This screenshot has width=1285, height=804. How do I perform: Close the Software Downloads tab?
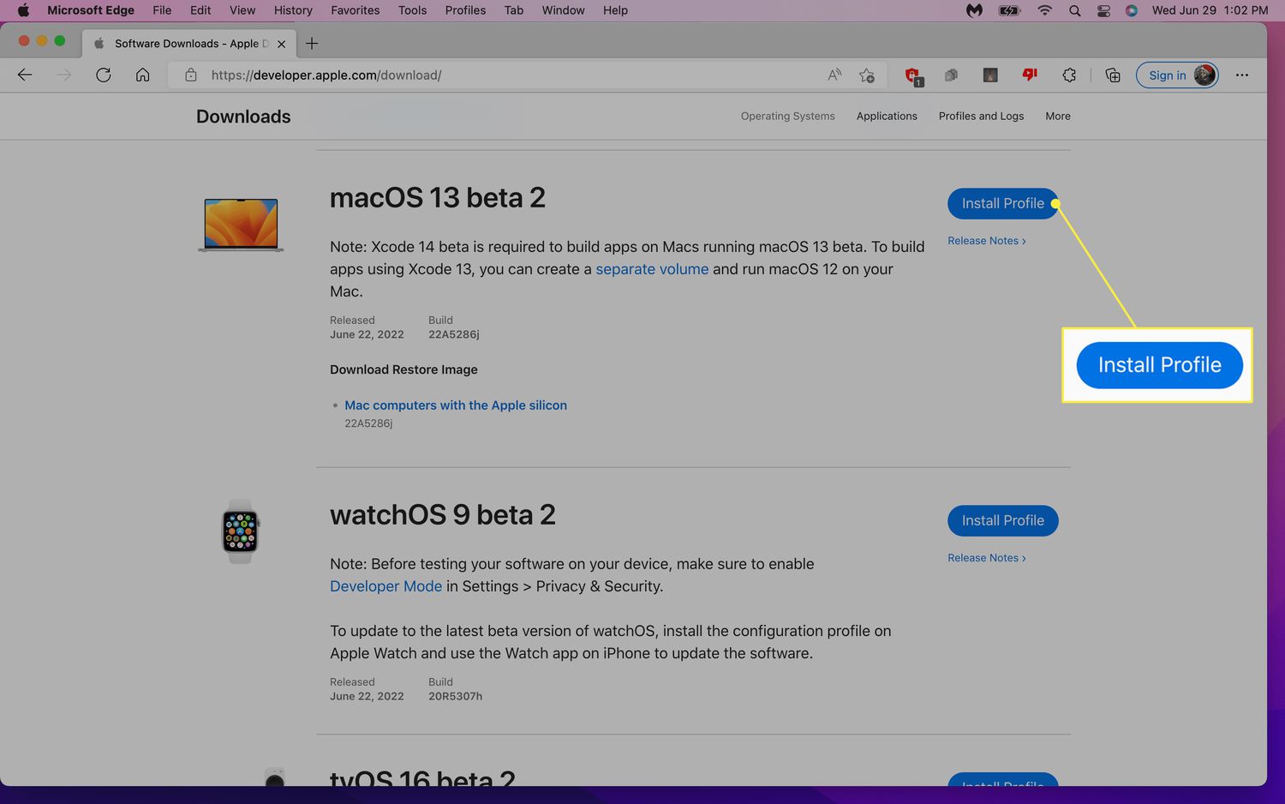coord(281,44)
